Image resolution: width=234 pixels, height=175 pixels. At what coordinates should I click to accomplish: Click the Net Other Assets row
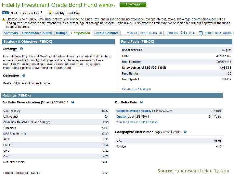[56, 162]
